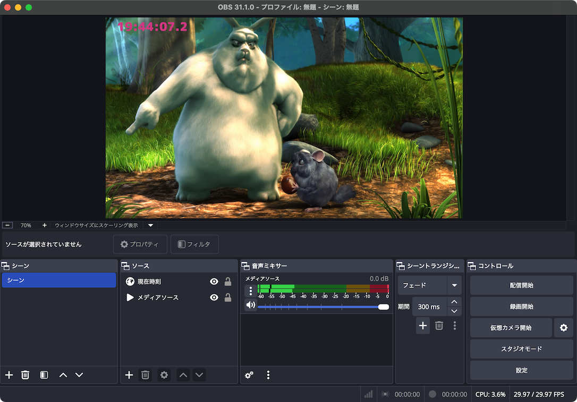Open scene filters icon in scenes toolbar

coord(44,375)
